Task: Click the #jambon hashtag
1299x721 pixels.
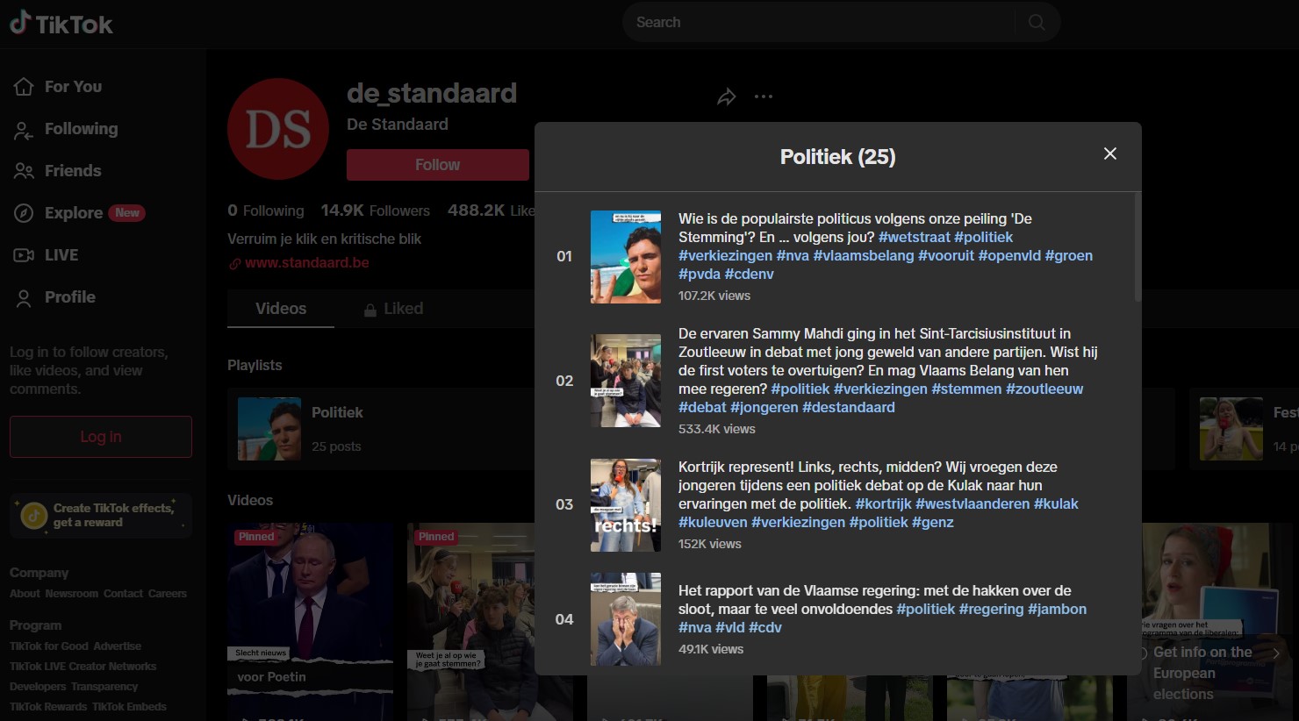Action: click(1058, 609)
